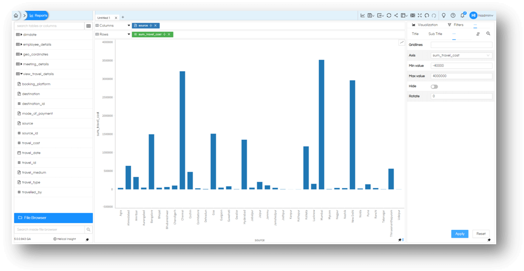524x271 pixels.
Task: Click the share icon in toolbar
Action: (x=396, y=15)
